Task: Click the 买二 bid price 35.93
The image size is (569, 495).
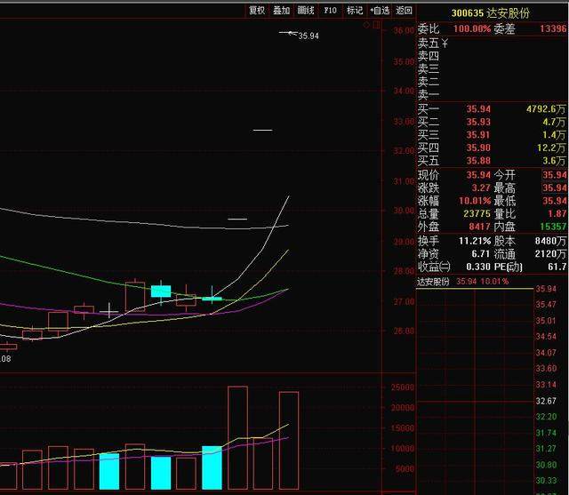Action: click(478, 122)
